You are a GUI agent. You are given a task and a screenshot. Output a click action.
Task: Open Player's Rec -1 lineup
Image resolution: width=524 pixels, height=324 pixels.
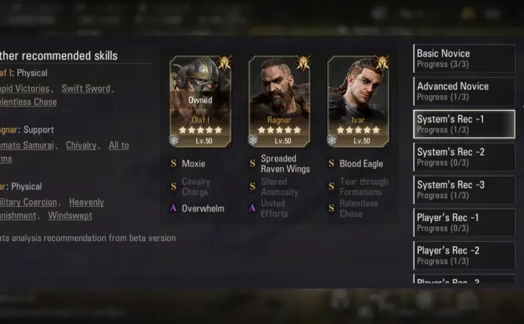point(464,222)
